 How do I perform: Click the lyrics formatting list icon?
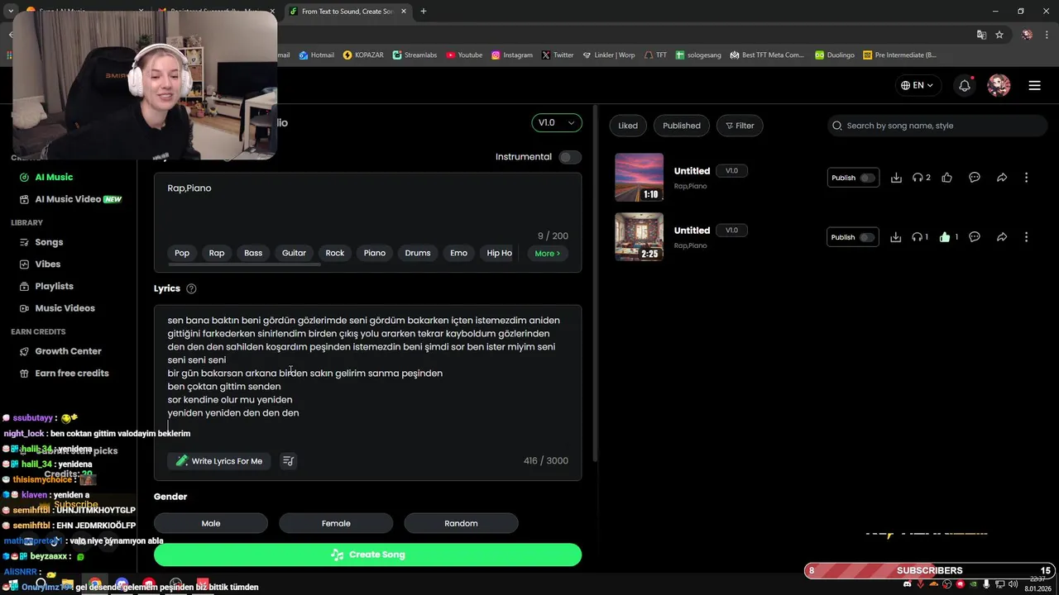tap(288, 461)
